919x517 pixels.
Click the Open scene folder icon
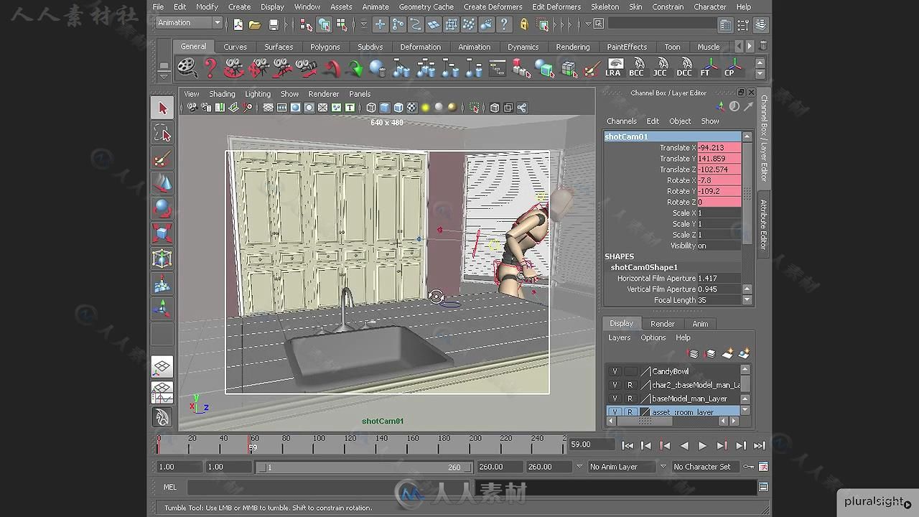[x=255, y=24]
